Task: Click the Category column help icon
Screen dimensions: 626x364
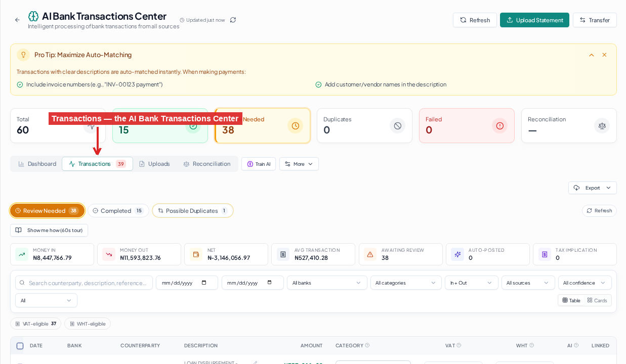Action: (x=367, y=345)
